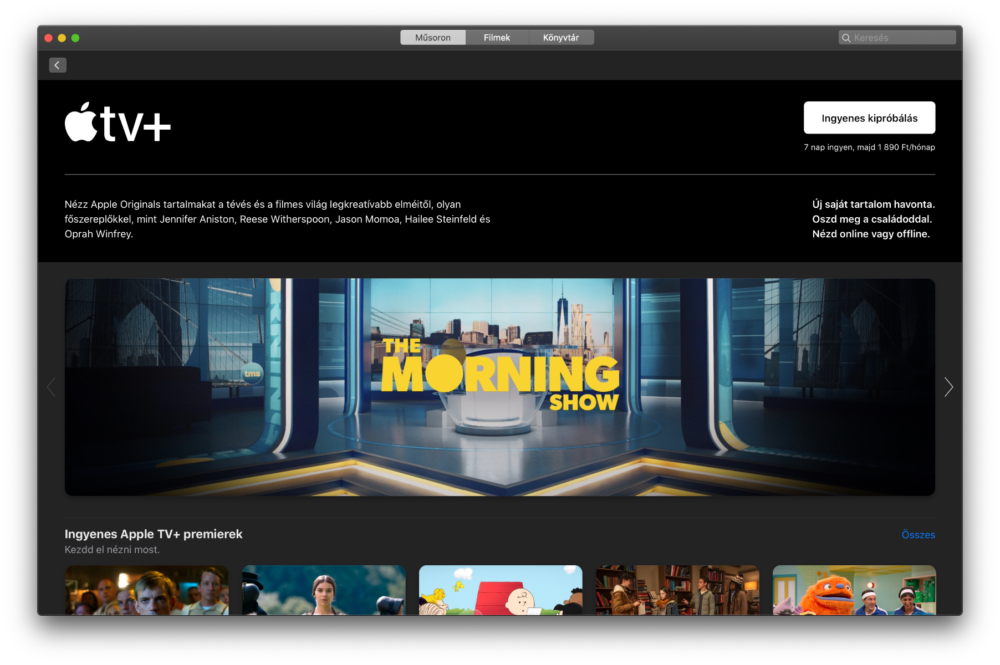Open the orange furry monster show thumbnail

(x=854, y=590)
